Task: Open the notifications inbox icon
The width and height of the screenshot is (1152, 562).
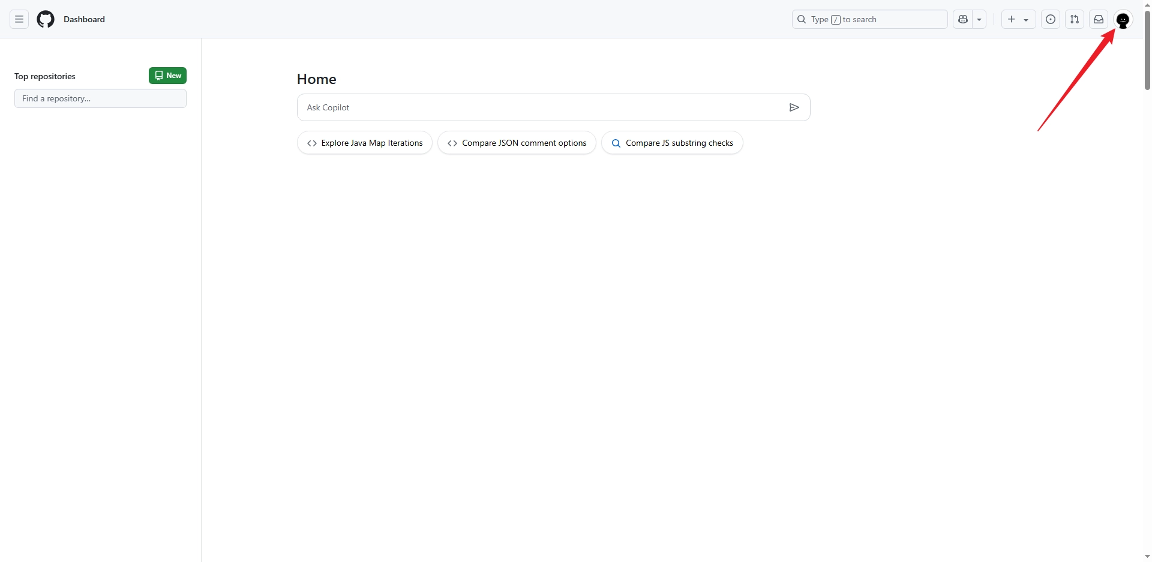Action: tap(1099, 19)
